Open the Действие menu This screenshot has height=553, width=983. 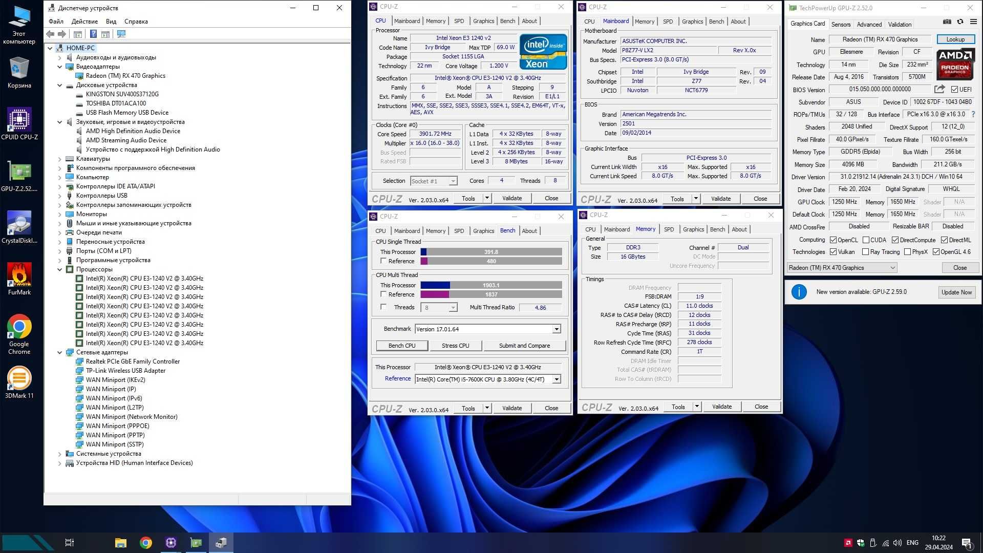coord(84,22)
